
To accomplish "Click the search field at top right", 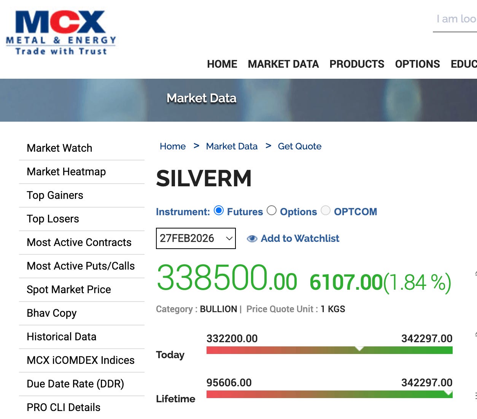I will [455, 20].
